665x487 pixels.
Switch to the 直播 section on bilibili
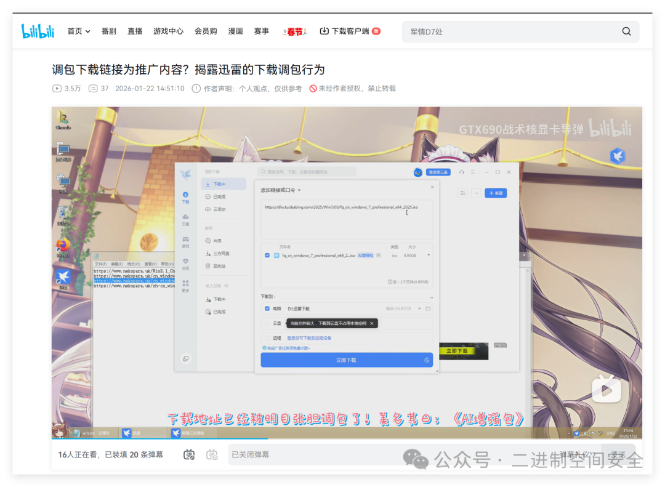135,31
